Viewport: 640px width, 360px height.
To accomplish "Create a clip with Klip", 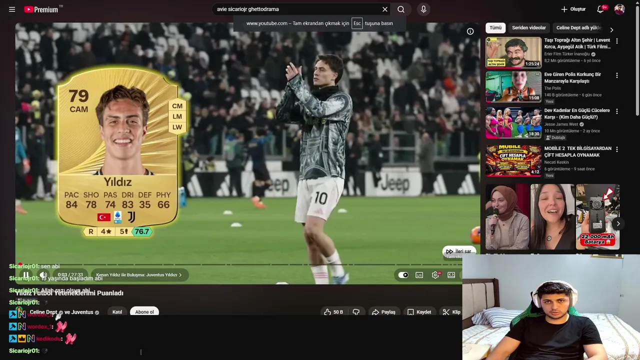I will [451, 312].
